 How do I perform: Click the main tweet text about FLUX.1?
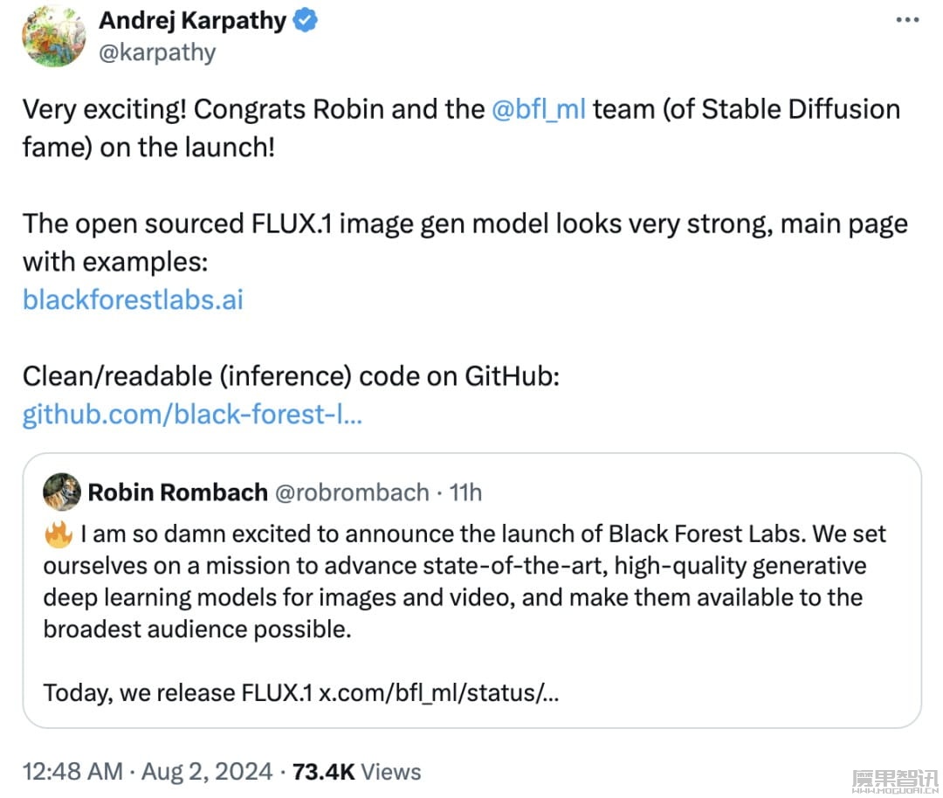[x=465, y=243]
